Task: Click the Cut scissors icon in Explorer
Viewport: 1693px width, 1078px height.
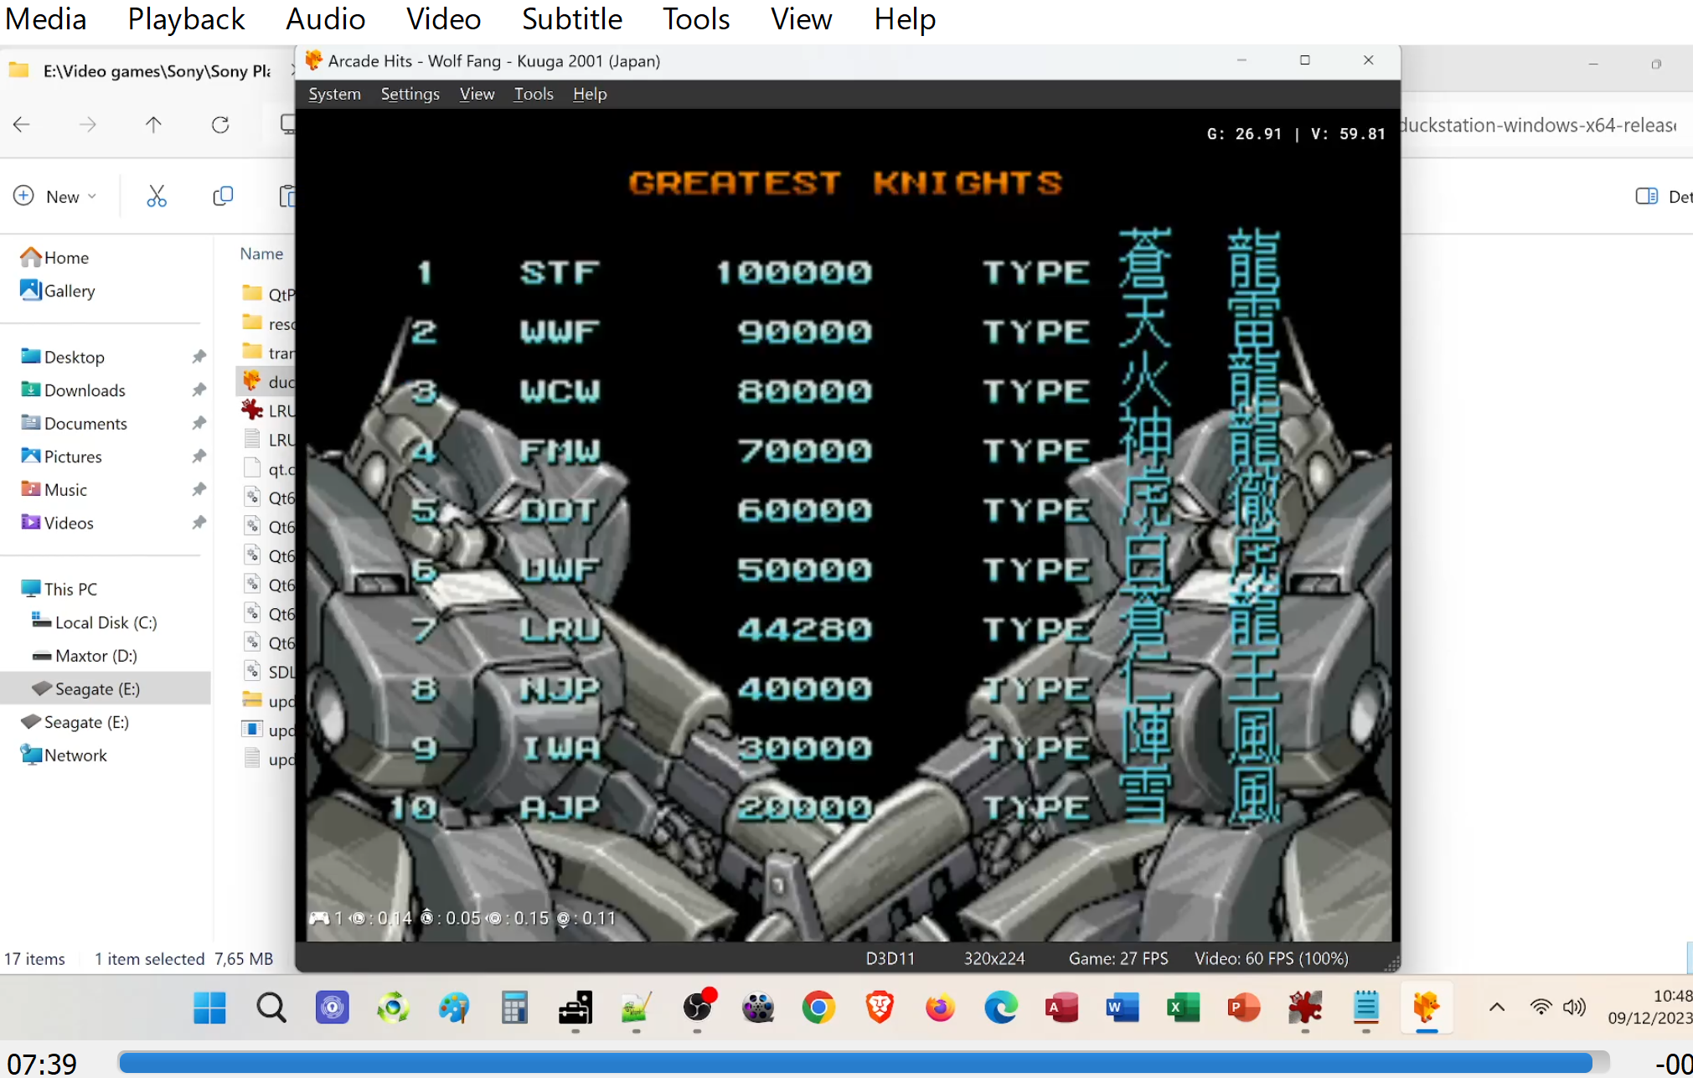Action: pyautogui.click(x=157, y=196)
